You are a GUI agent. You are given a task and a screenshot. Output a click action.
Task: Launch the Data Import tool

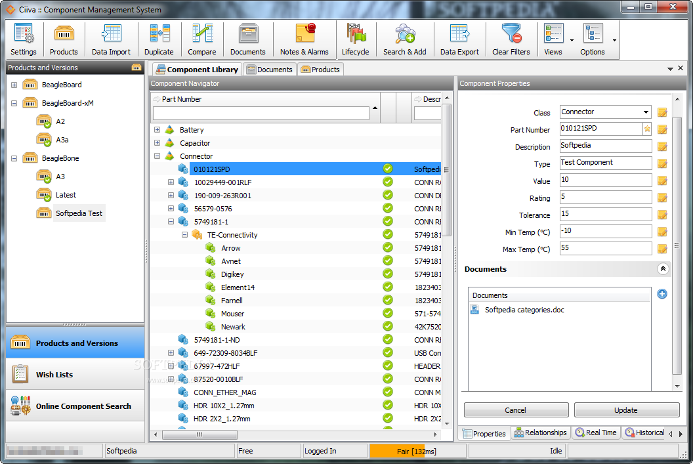pos(111,40)
